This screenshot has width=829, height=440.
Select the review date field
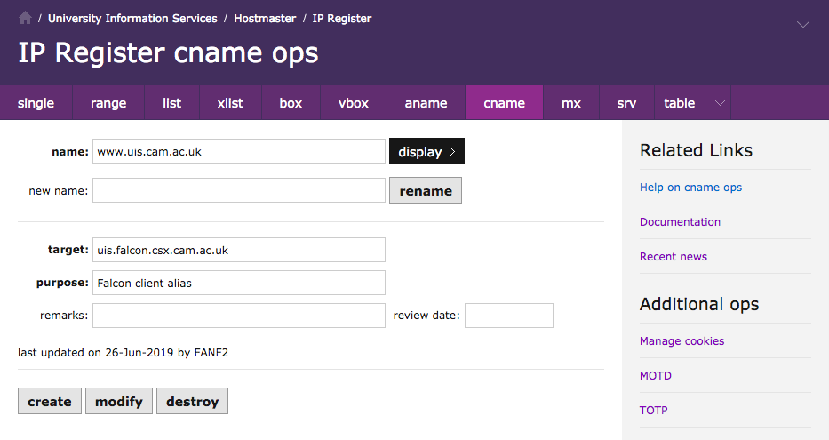point(508,316)
